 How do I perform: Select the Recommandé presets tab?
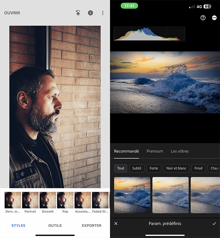pos(127,151)
